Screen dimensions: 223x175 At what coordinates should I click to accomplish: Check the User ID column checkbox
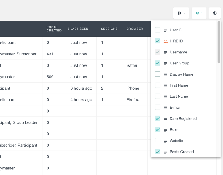pos(158,30)
